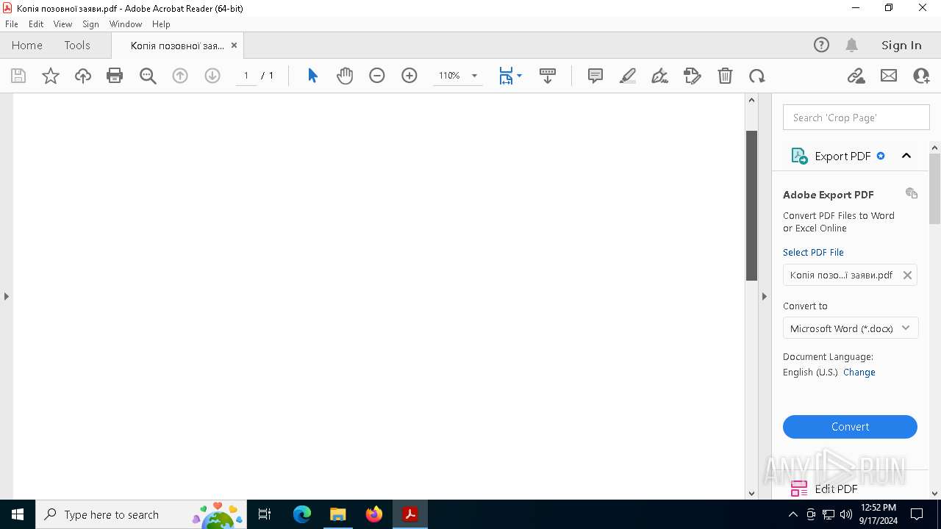941x529 pixels.
Task: Click the document vertical scrollbar thumb
Action: tap(751, 206)
